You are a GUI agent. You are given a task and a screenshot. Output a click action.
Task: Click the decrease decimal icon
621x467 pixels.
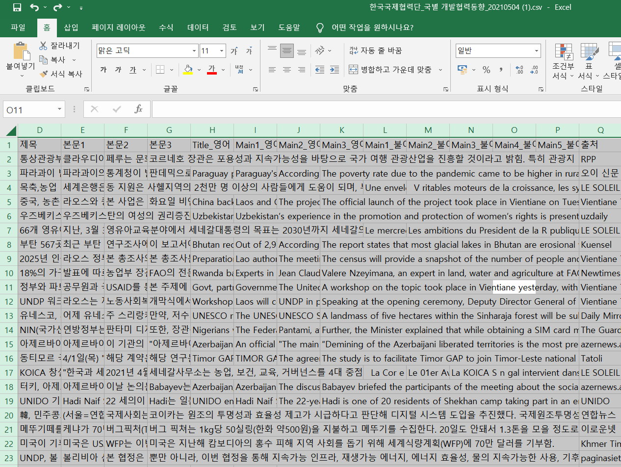coord(534,70)
